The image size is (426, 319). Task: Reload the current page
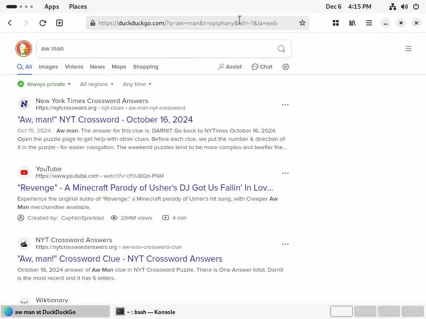point(43,23)
